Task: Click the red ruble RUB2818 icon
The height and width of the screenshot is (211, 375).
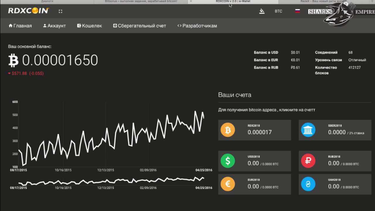Action: click(x=308, y=161)
